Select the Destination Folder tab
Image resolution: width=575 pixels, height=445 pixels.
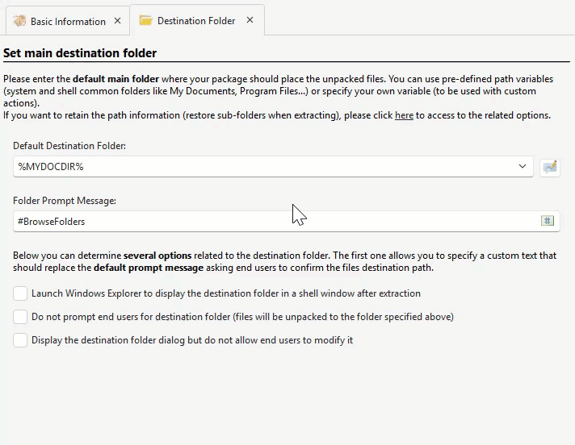196,21
